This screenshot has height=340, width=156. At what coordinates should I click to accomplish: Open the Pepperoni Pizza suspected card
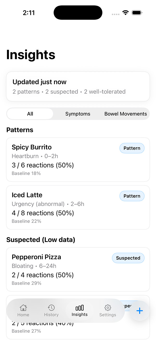click(x=65, y=269)
